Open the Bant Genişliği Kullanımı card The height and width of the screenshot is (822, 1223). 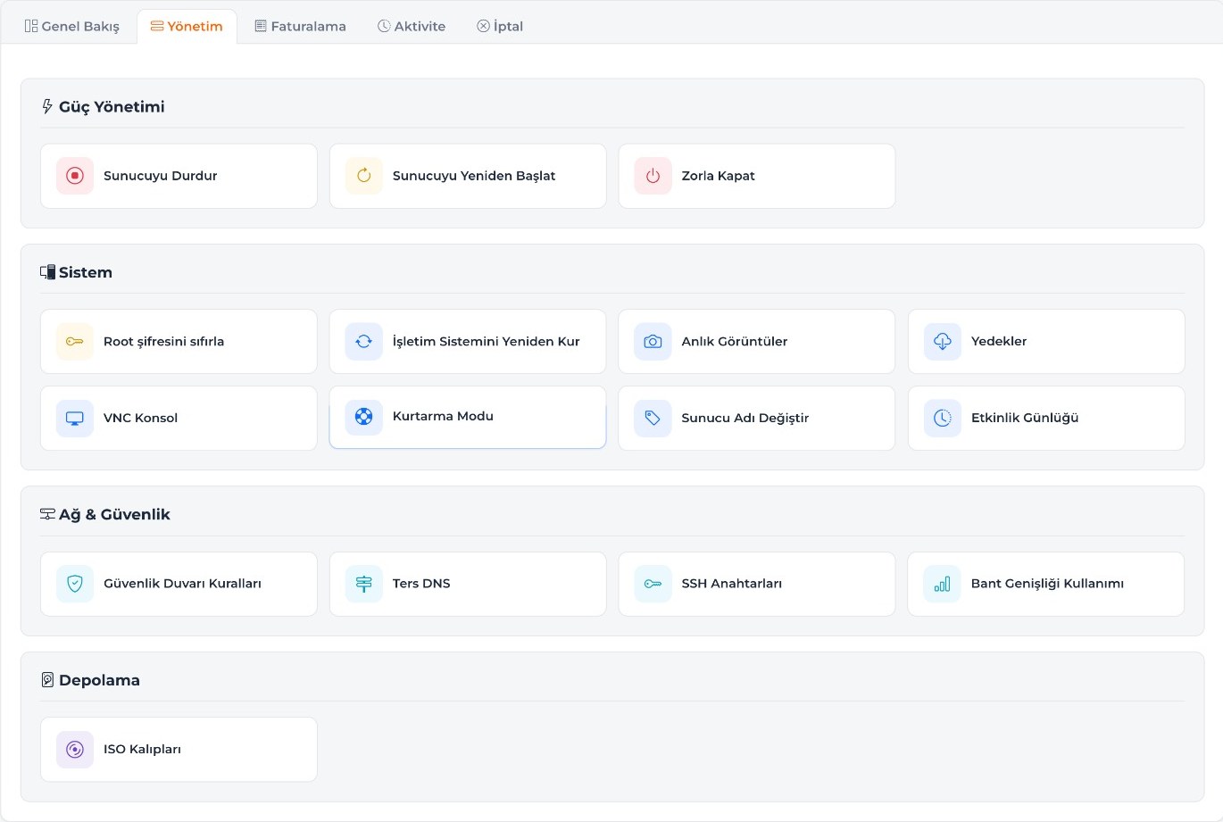1046,584
